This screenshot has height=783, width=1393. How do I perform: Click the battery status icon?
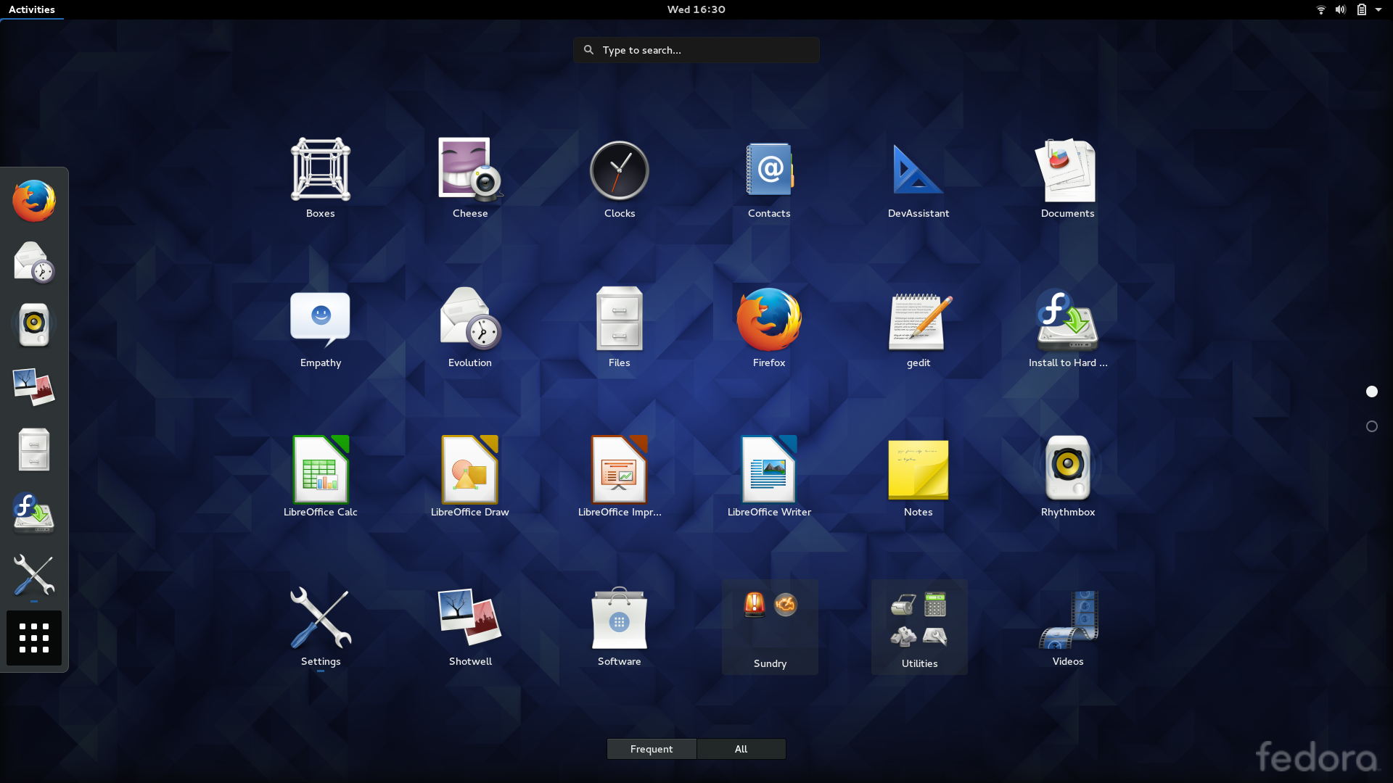(1361, 9)
